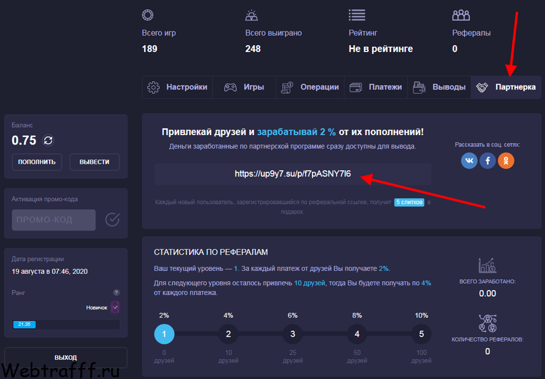Share the referral link on Facebook
Image resolution: width=545 pixels, height=379 pixels.
(x=488, y=160)
